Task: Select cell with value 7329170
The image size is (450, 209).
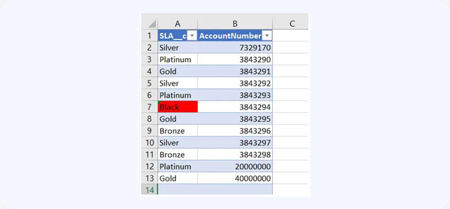Action: click(235, 48)
